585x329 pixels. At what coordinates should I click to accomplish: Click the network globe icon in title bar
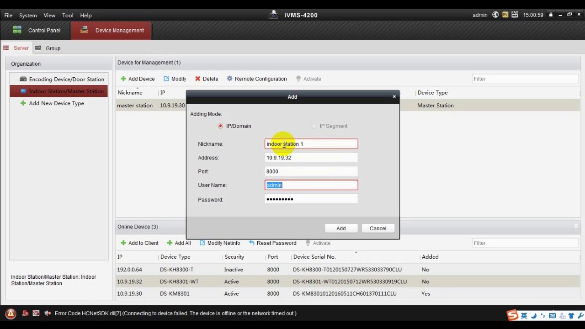pyautogui.click(x=495, y=15)
